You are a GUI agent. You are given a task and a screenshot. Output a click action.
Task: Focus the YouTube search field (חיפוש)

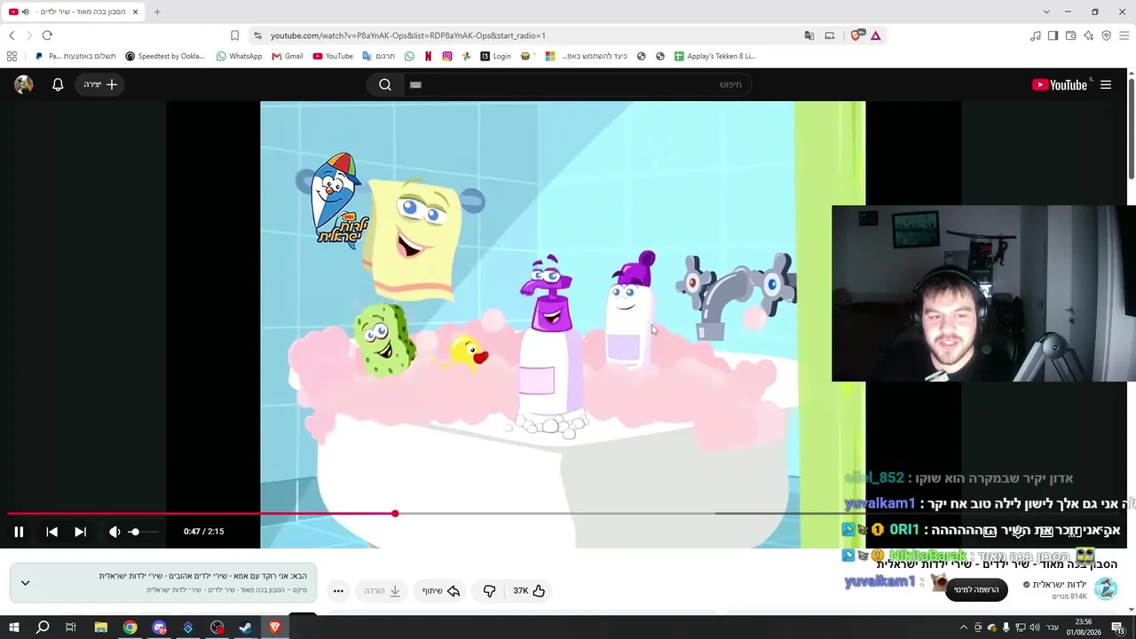(577, 84)
